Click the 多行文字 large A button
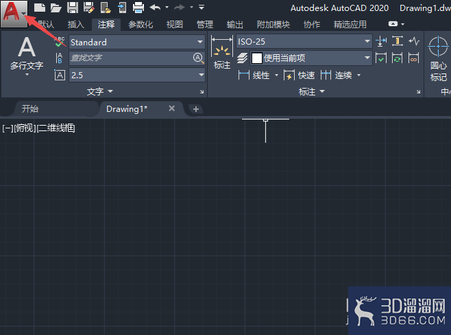This screenshot has height=335, width=451. 27,54
